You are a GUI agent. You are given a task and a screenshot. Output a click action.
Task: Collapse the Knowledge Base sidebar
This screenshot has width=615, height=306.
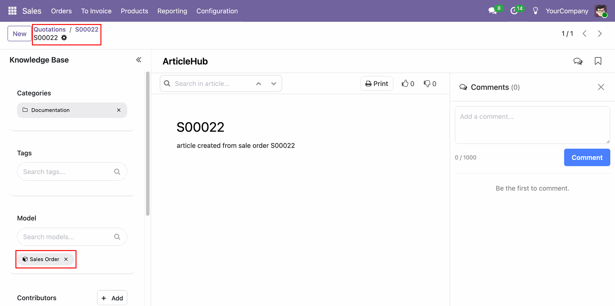[139, 60]
